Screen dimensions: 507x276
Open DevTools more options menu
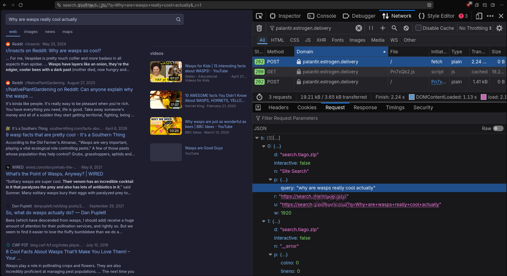490,16
